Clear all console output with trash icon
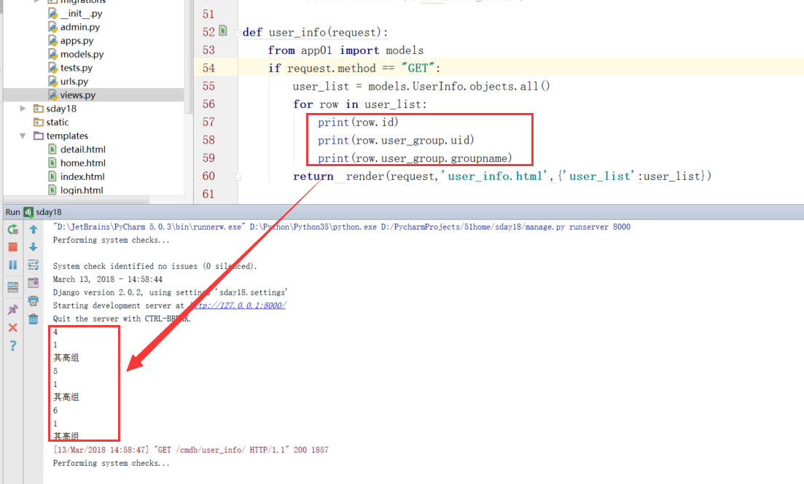Screen dimensions: 804x484 tap(34, 319)
